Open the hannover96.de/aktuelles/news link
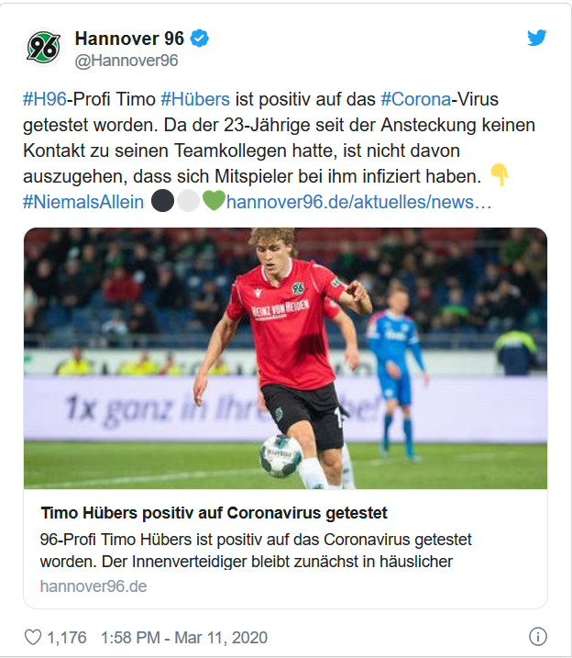The image size is (572, 658). [358, 201]
